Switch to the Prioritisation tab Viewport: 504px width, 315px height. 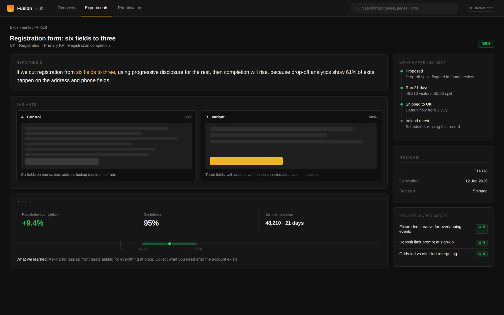(x=130, y=8)
